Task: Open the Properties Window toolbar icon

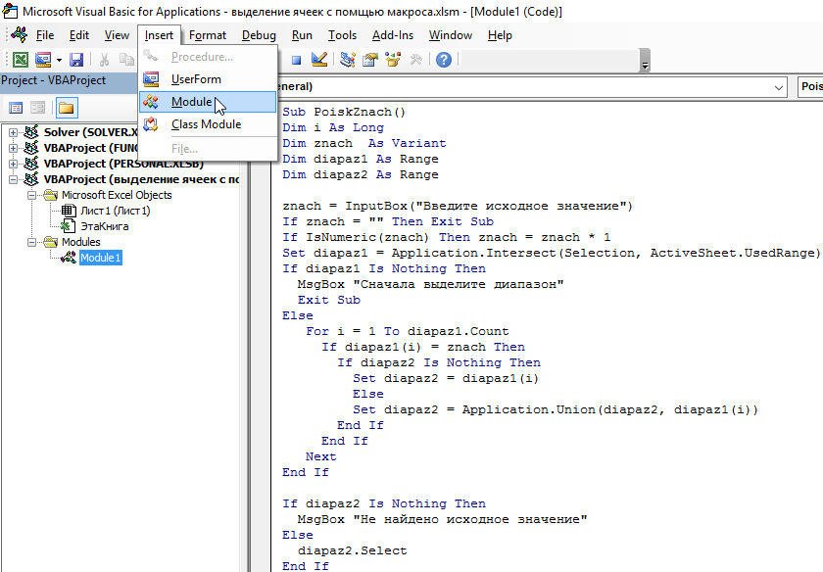Action: [370, 60]
